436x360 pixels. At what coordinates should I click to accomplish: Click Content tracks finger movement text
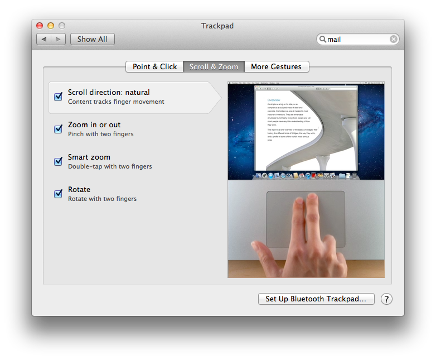click(116, 102)
